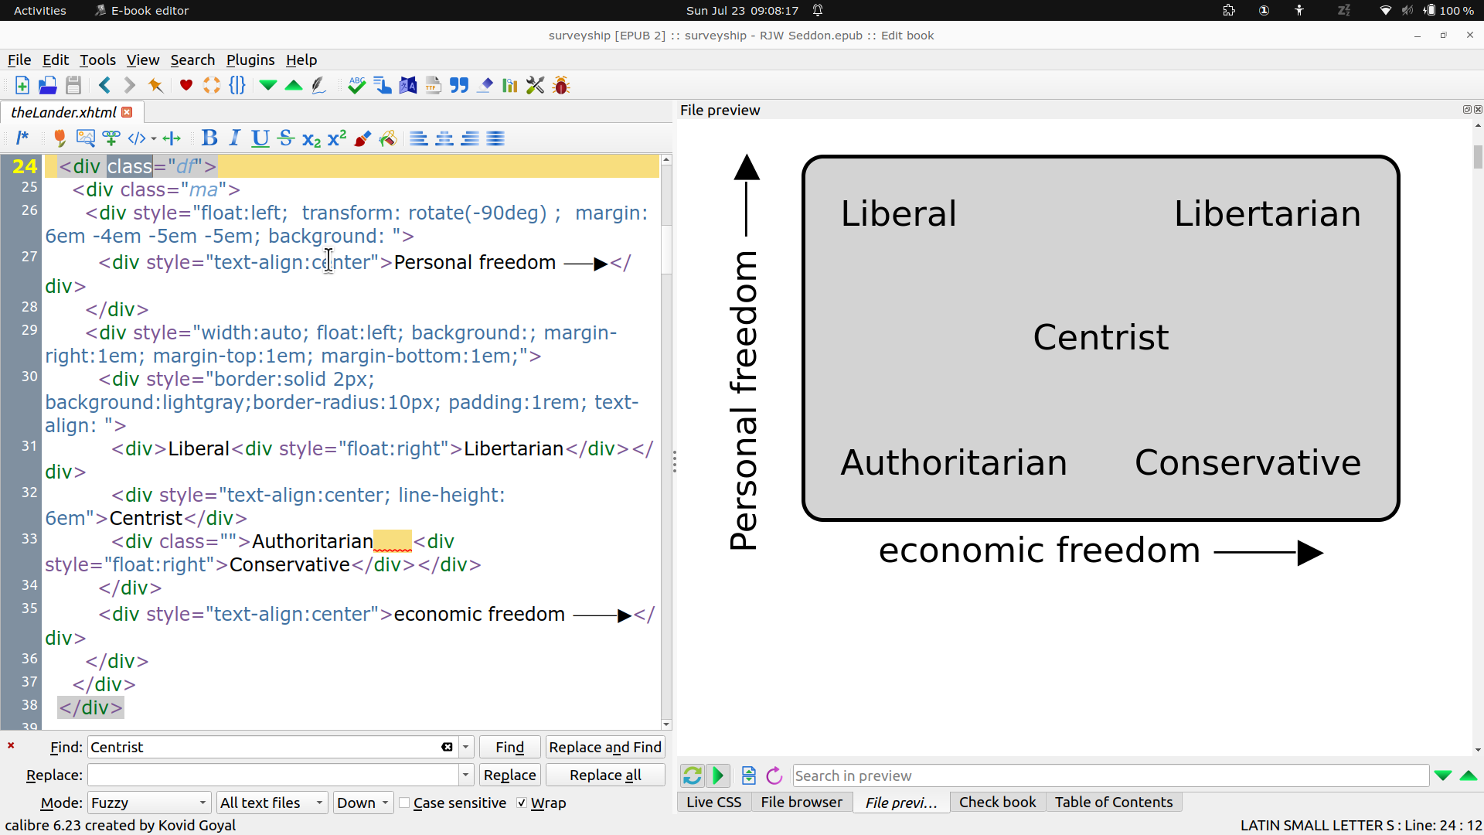Open the search Mode Fuzzy dropdown

tap(148, 803)
